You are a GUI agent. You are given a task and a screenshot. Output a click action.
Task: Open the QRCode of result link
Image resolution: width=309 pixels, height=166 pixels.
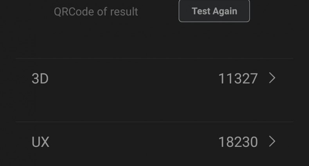(96, 12)
